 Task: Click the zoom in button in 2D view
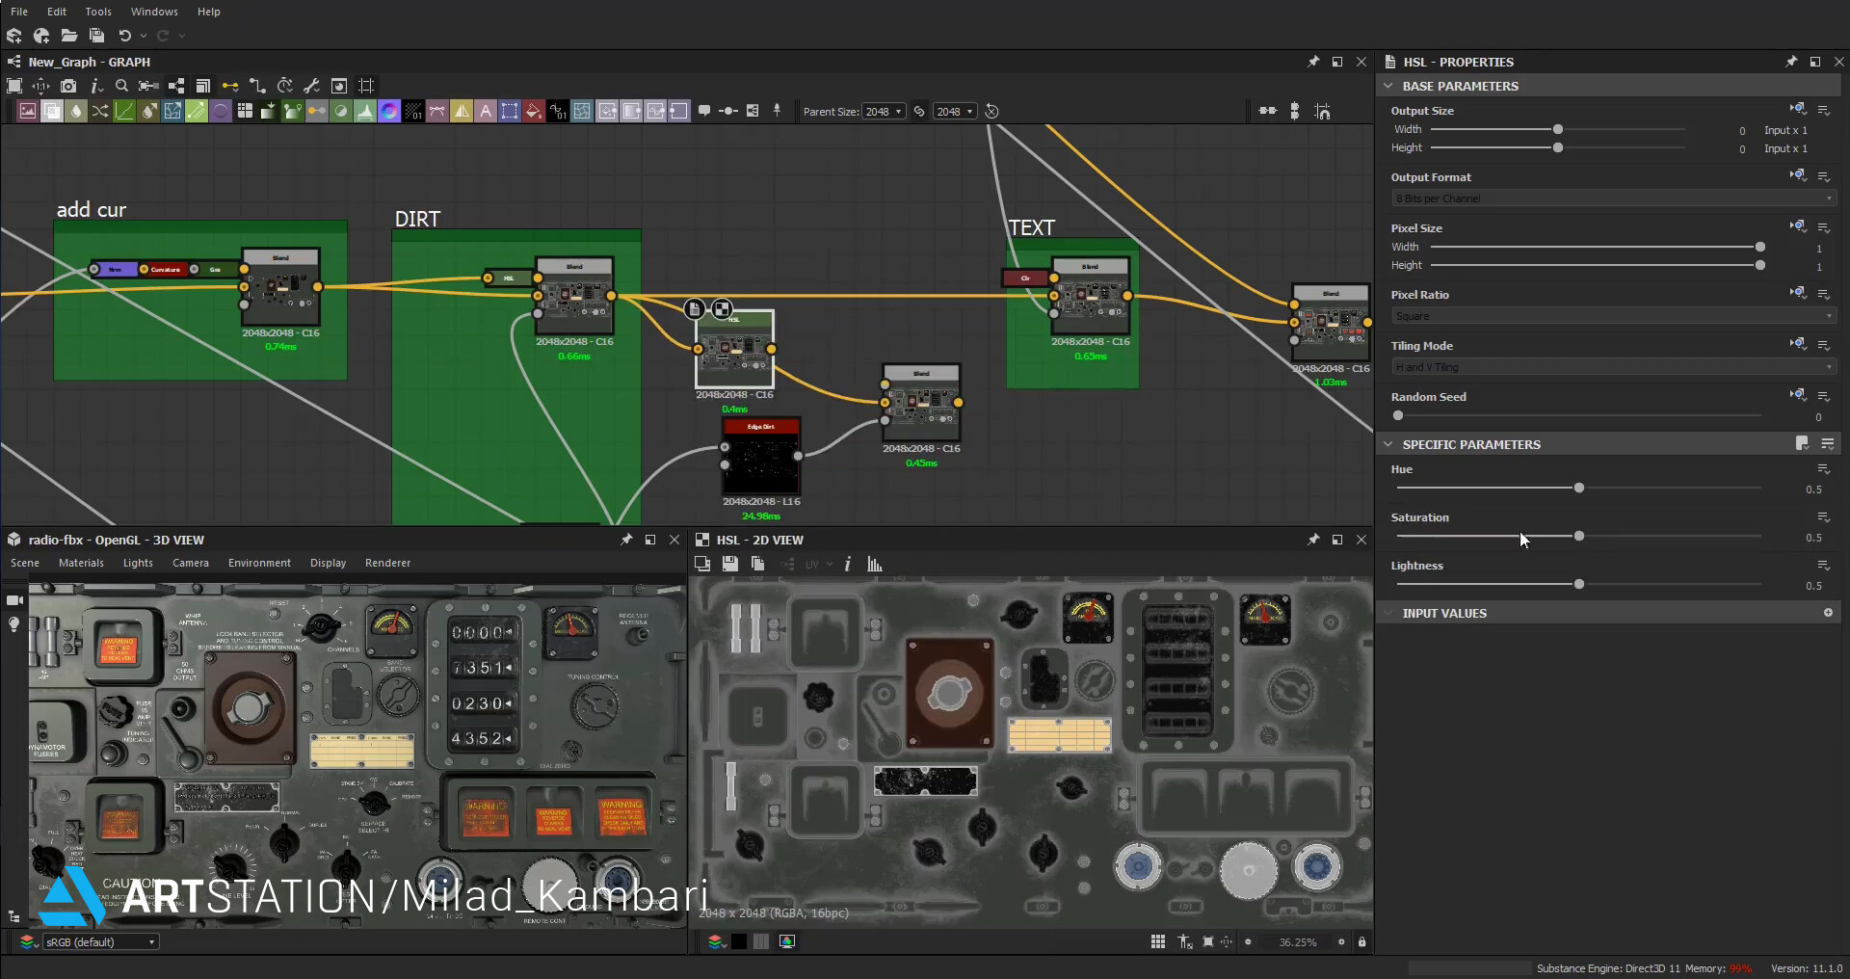point(1340,941)
